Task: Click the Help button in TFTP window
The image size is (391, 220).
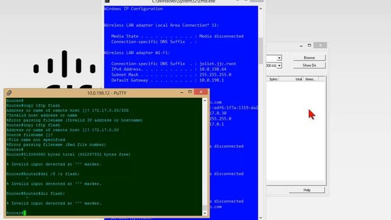Action: (307, 190)
